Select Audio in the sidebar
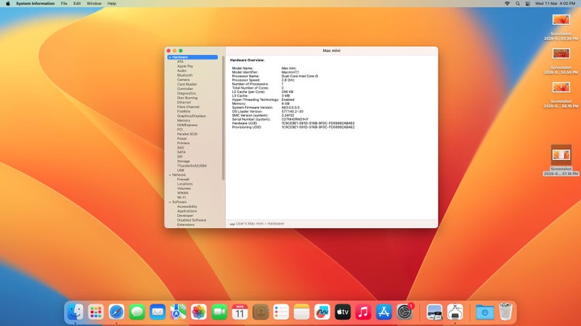Screen dimensions: 581x326 (182, 70)
